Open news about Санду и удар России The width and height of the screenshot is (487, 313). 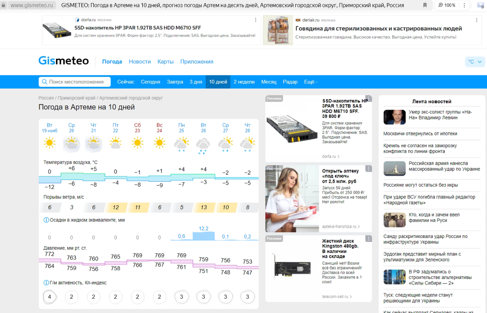tap(425, 239)
